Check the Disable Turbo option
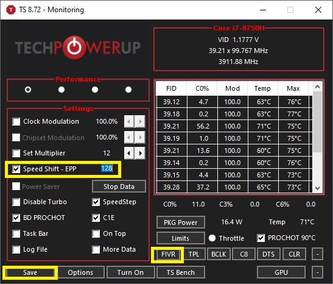 click(16, 202)
